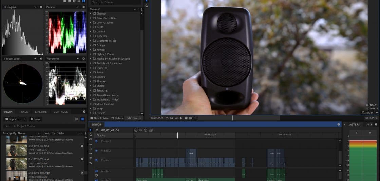The image size is (380, 181).
Task: Toggle Video 3 track visibility eye
Action: coord(96,141)
